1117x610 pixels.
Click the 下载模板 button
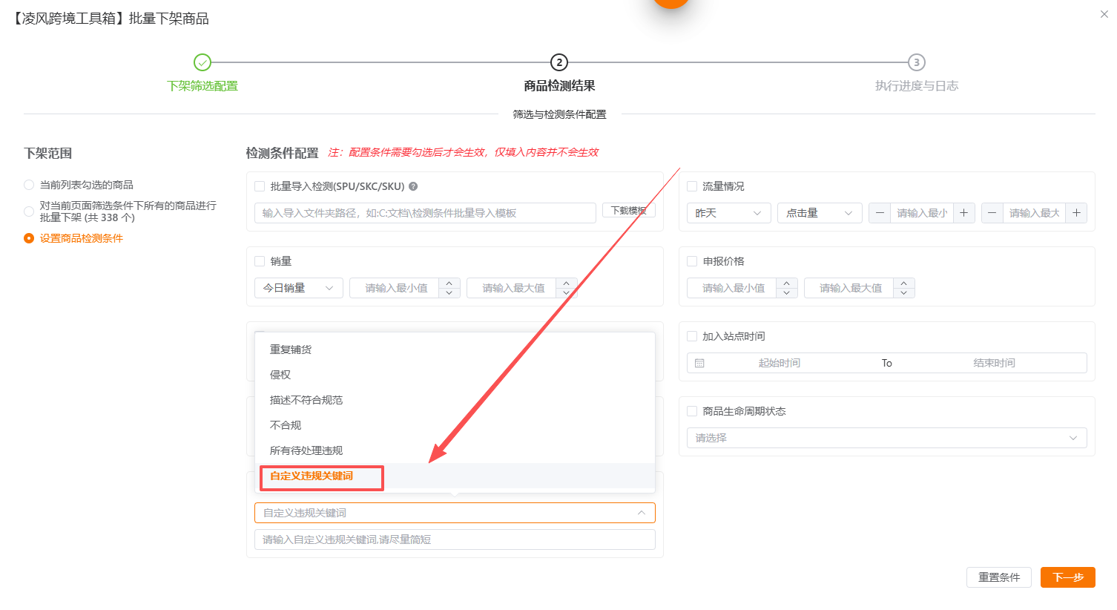click(629, 211)
